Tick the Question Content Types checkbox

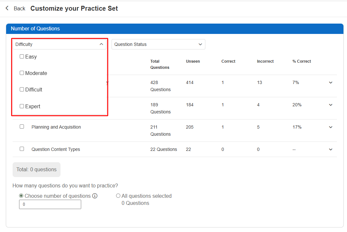pyautogui.click(x=22, y=149)
